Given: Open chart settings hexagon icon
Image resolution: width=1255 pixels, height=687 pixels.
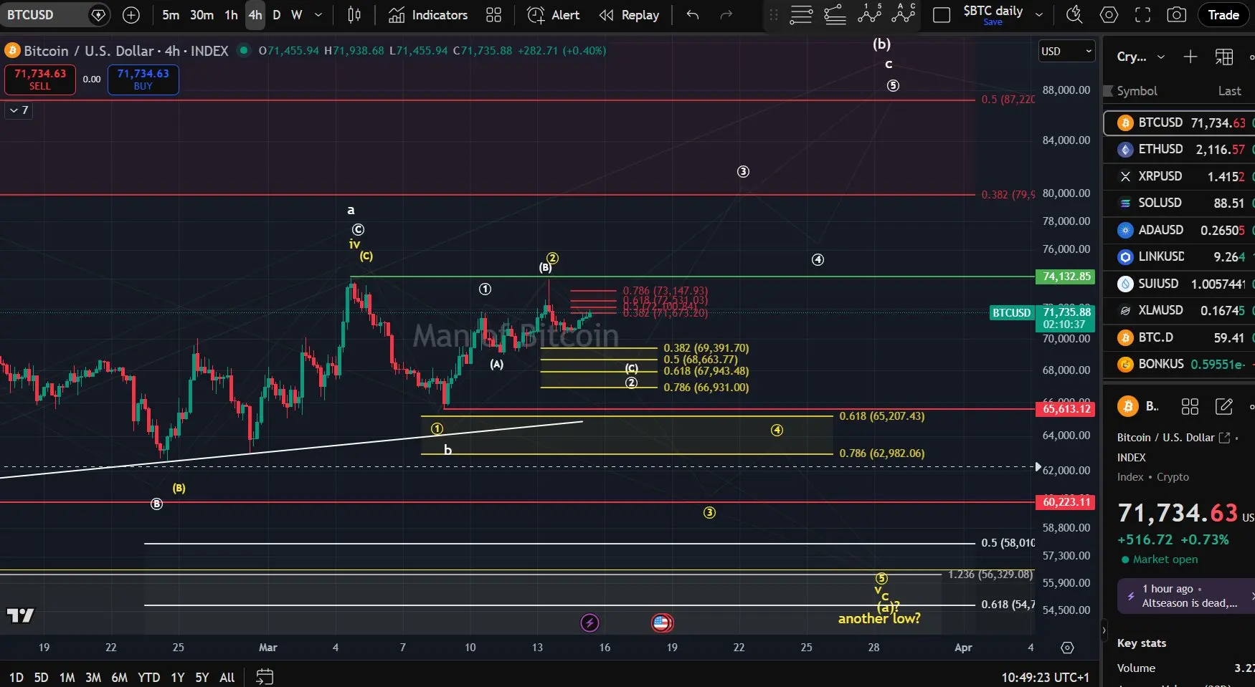Looking at the screenshot, I should (x=1109, y=14).
